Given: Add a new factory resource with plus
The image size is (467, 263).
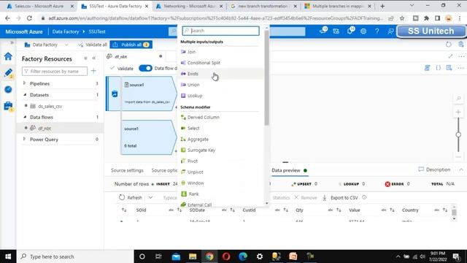Looking at the screenshot, I should click(93, 71).
